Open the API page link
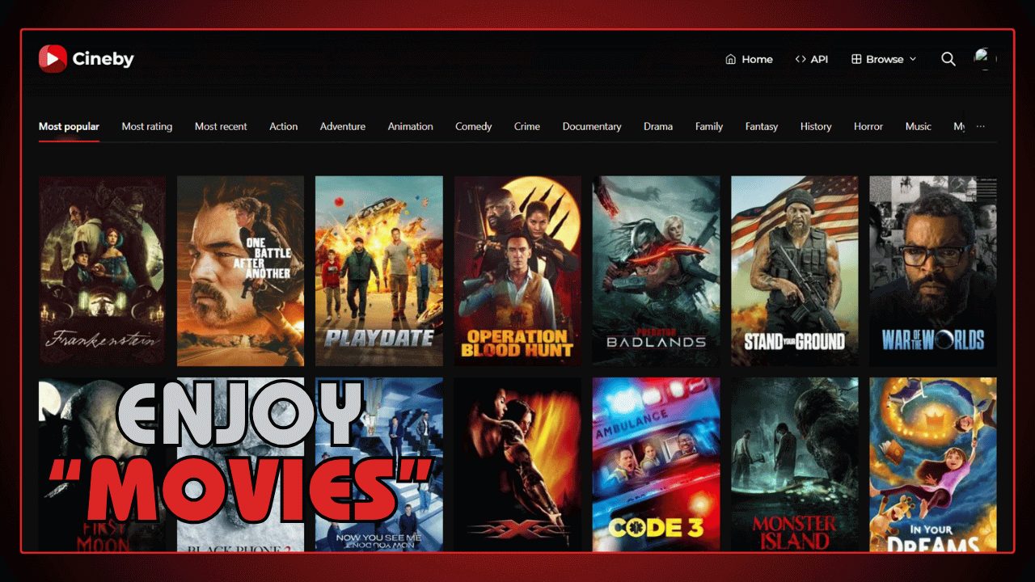Screen dimensions: 1035x582 [x=819, y=59]
